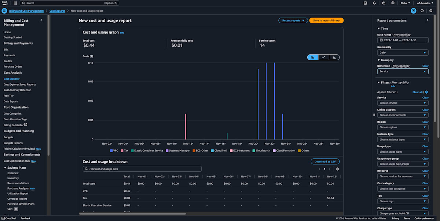This screenshot has height=221, width=440.
Task: Open the help question mark icon
Action: [x=384, y=3]
